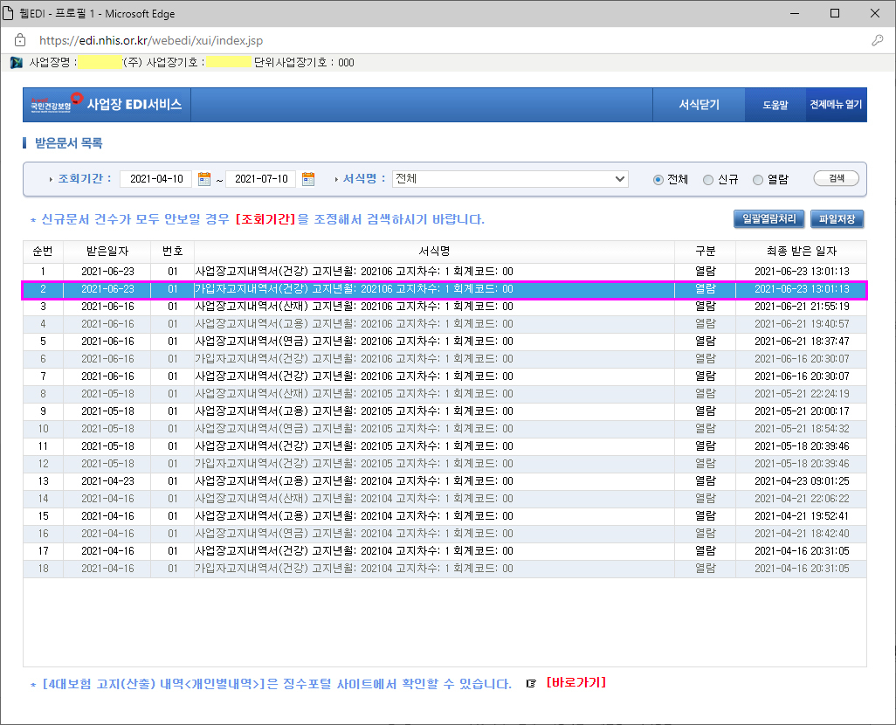
Task: Click the pointing hand icon near 바로가기
Action: pyautogui.click(x=530, y=683)
